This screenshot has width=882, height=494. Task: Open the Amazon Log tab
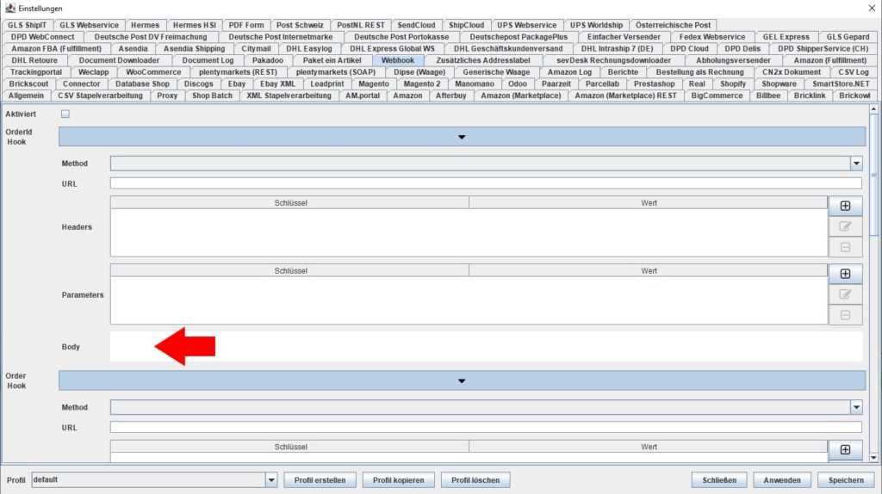(x=570, y=72)
